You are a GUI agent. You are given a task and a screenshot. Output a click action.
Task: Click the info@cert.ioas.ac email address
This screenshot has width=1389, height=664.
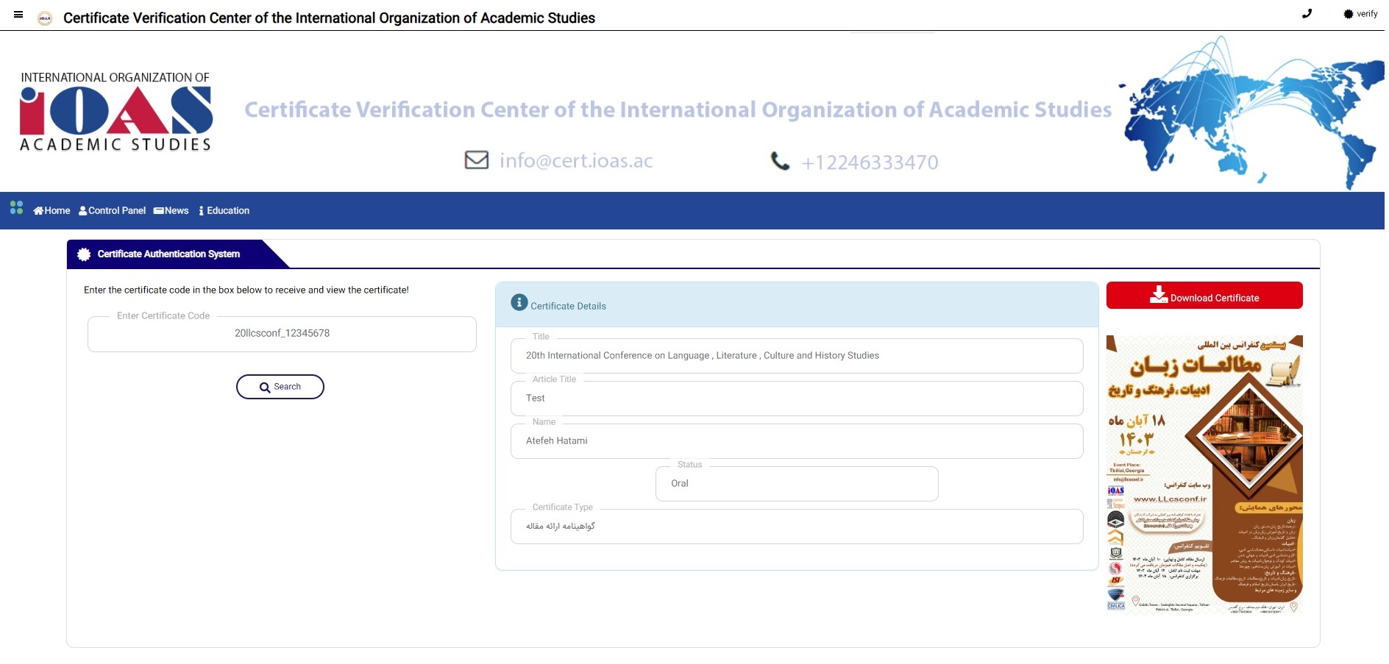(x=576, y=160)
